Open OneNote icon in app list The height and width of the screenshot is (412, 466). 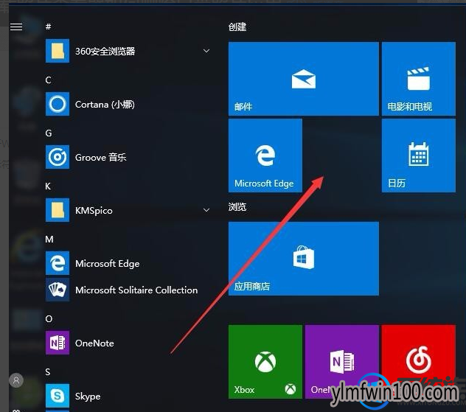[58, 343]
